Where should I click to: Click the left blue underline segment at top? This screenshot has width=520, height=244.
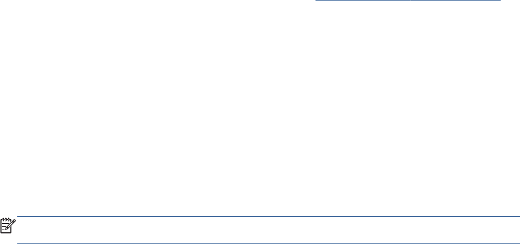click(363, 1)
